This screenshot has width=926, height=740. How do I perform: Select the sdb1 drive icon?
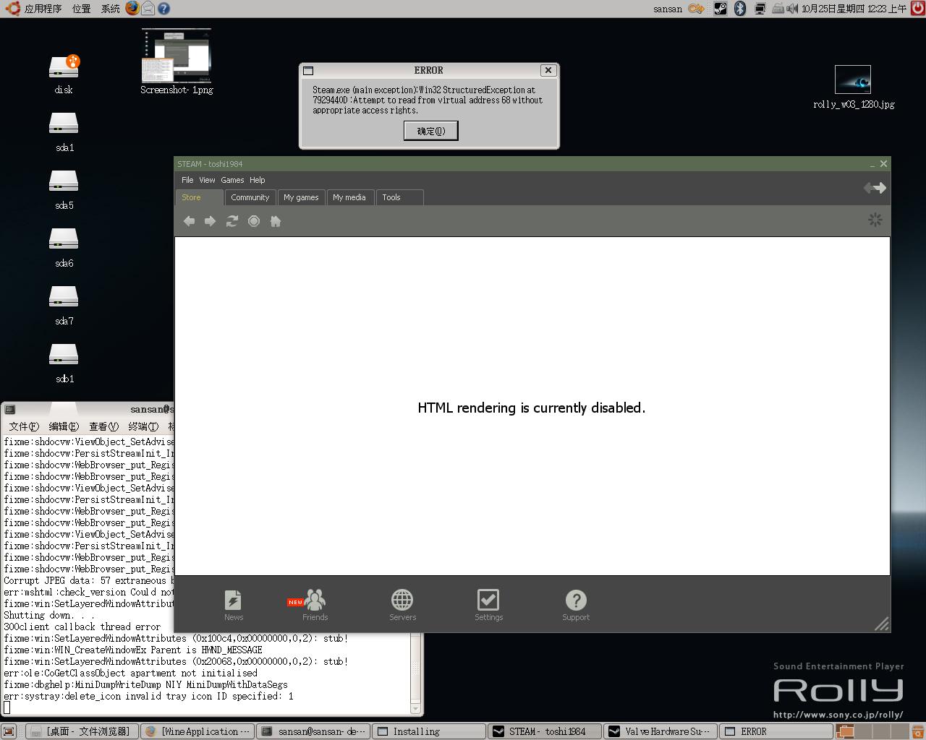coord(64,363)
